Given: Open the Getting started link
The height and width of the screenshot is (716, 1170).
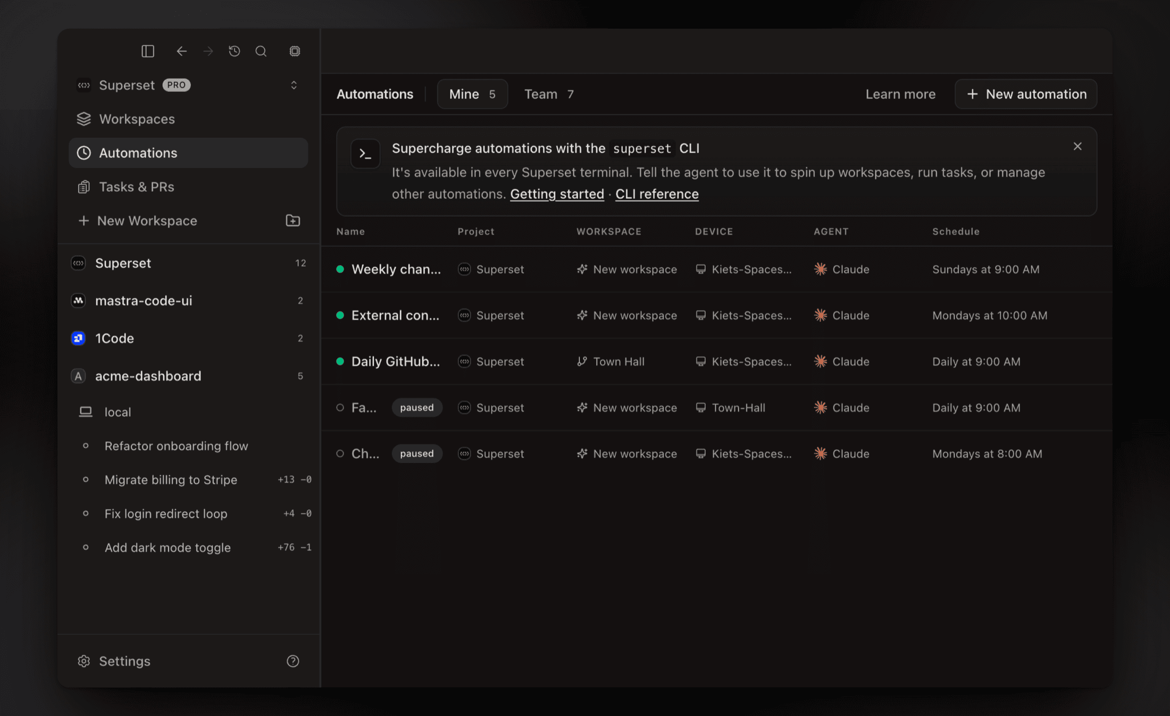Looking at the screenshot, I should pos(557,194).
